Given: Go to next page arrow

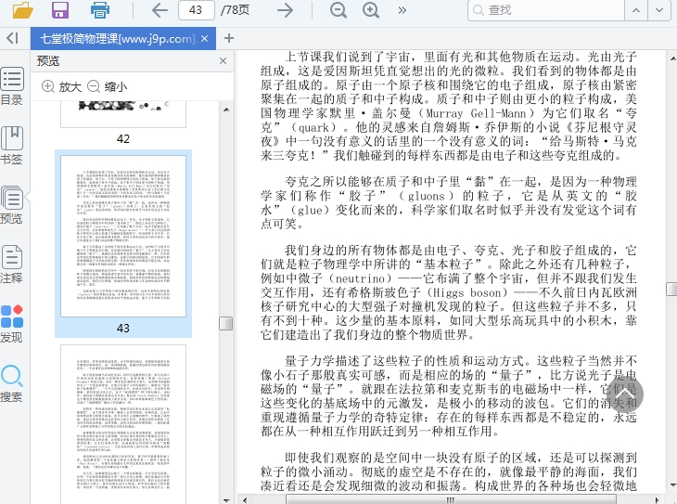Looking at the screenshot, I should [286, 10].
